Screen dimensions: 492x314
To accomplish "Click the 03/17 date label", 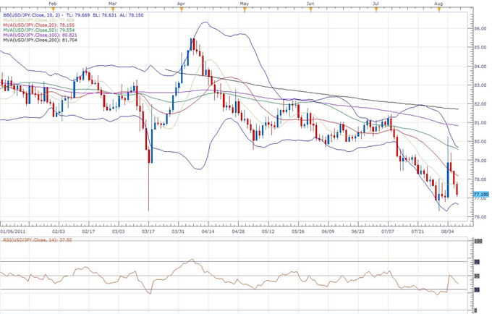I will coord(148,232).
